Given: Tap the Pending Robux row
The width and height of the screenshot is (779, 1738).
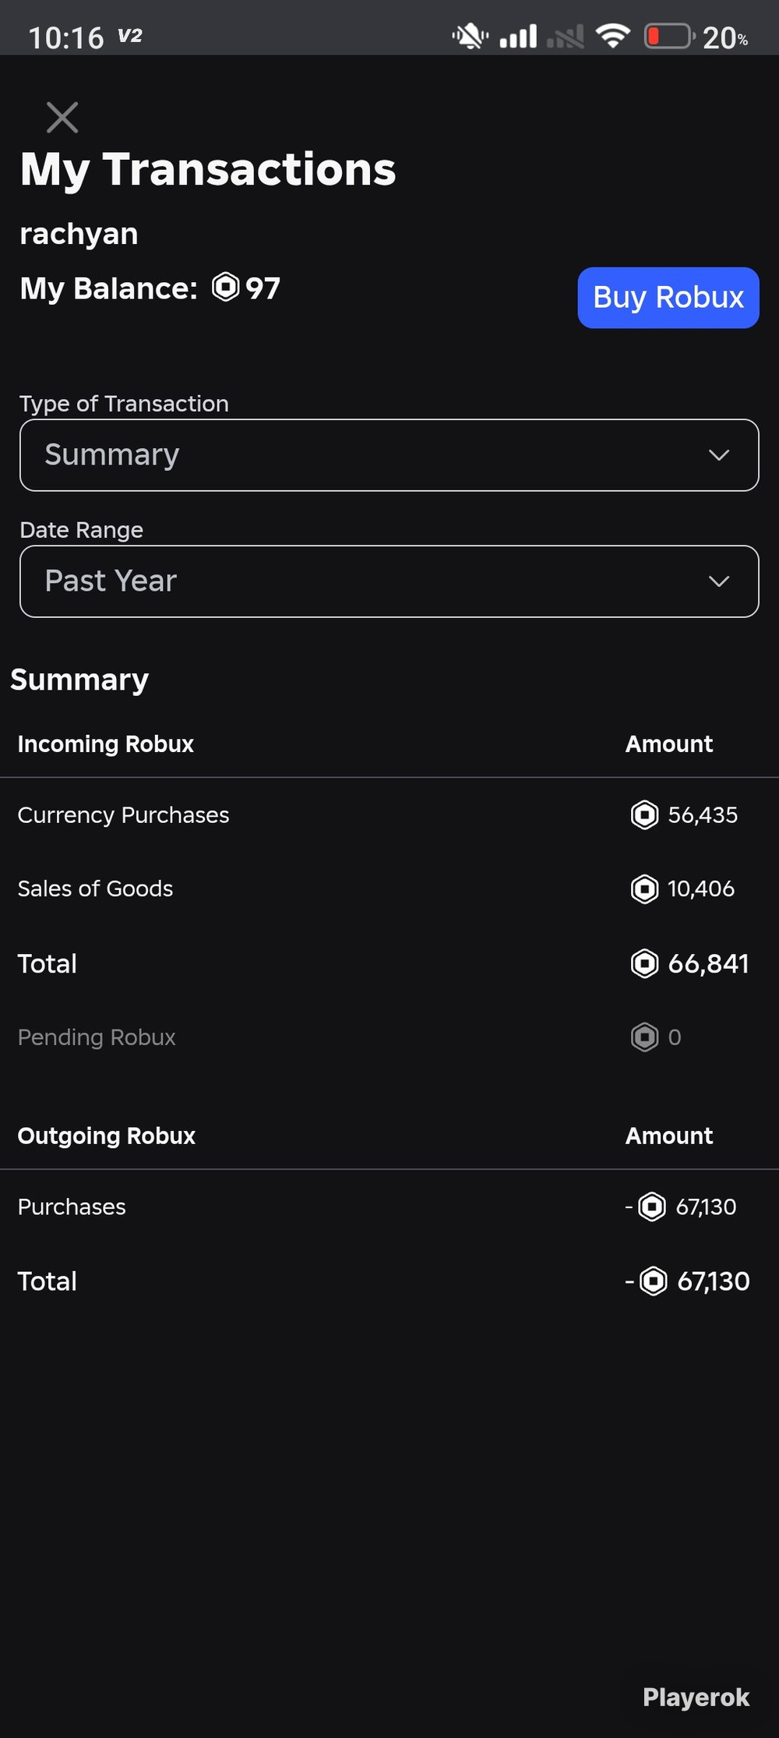Looking at the screenshot, I should 389,1037.
